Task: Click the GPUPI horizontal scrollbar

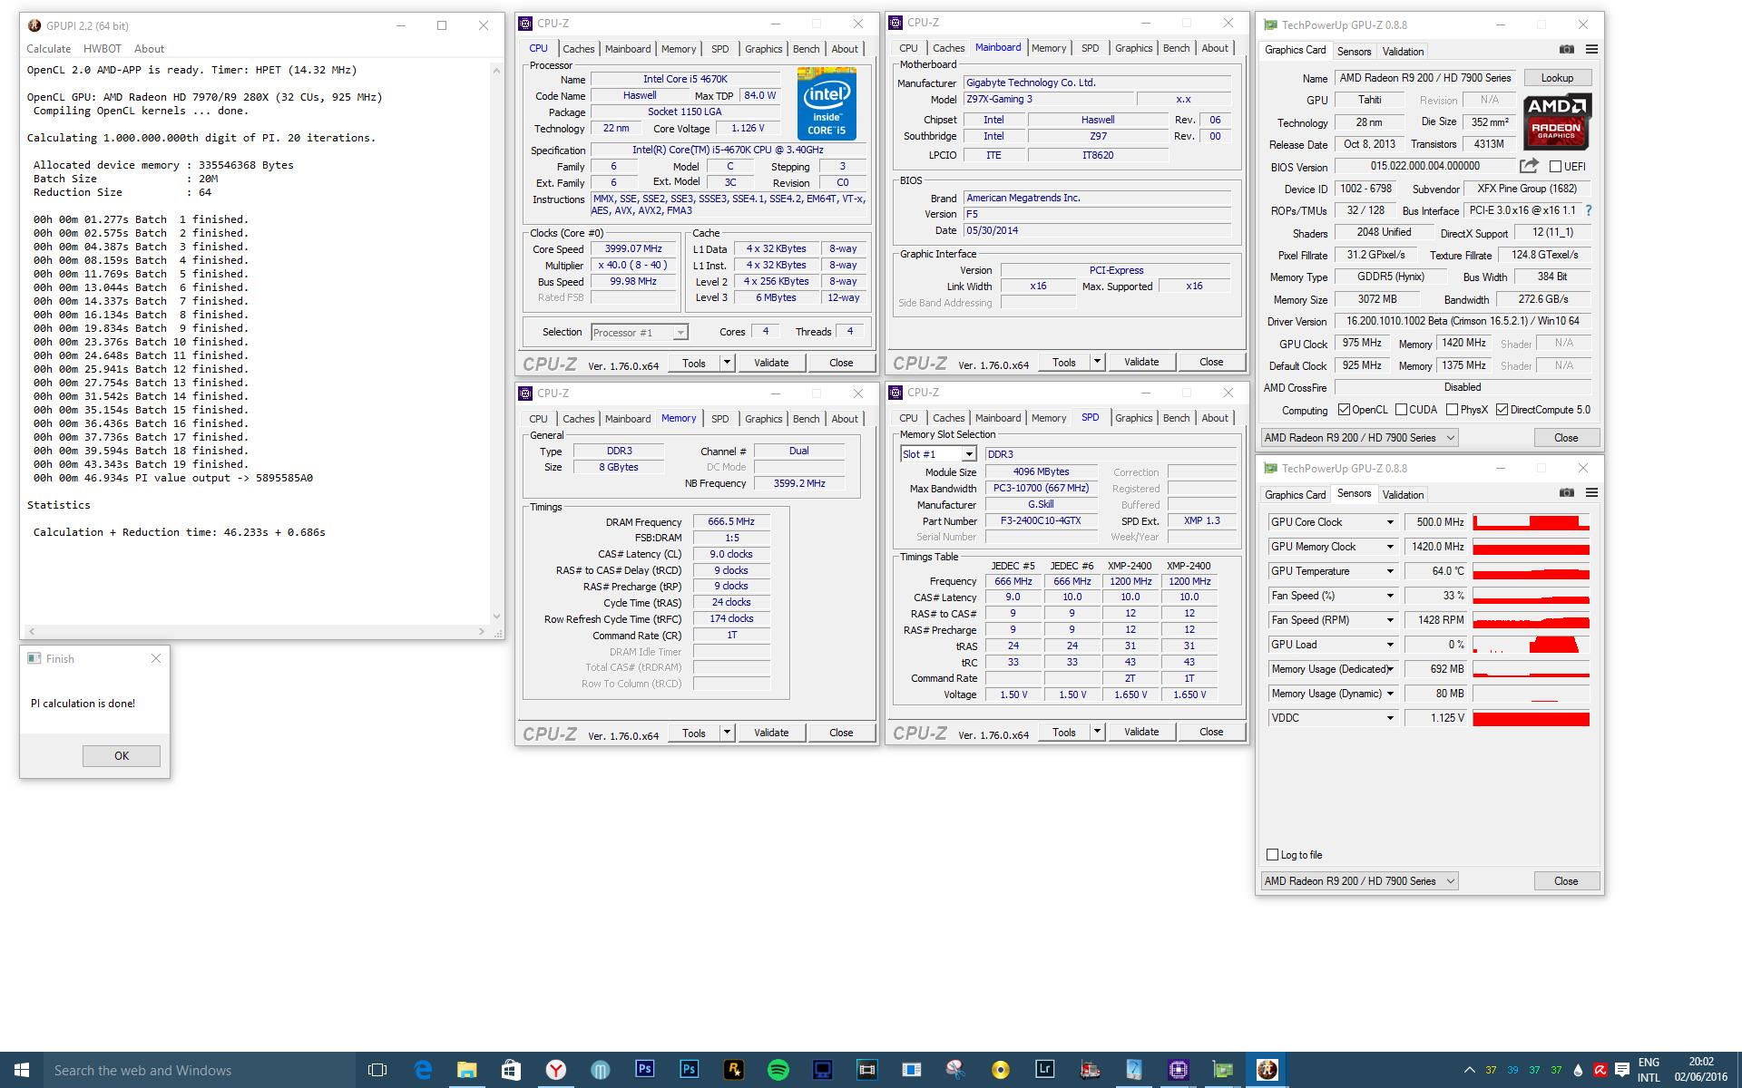Action: coord(256,631)
